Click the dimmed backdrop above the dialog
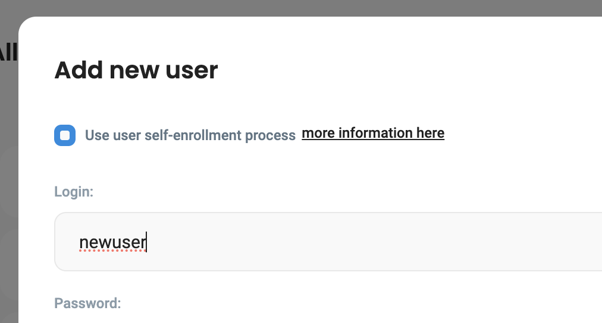 point(297,7)
